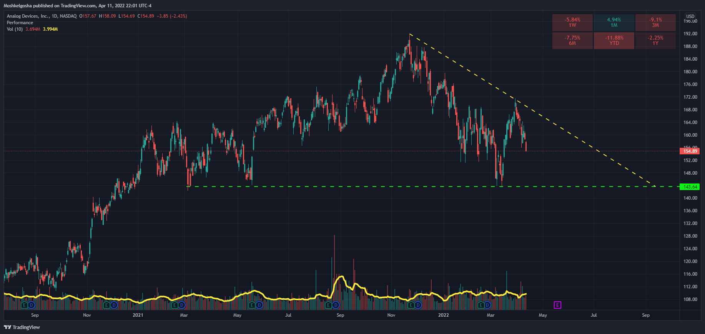Image resolution: width=705 pixels, height=334 pixels.
Task: Click the earnings E marker left of Sep 2020
Action: (x=24, y=305)
